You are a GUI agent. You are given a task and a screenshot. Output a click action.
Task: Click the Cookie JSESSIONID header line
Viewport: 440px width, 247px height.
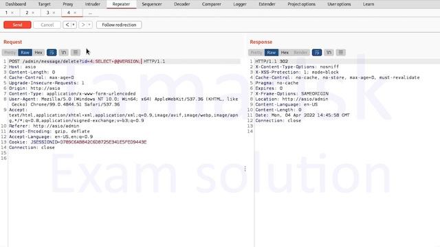point(78,142)
